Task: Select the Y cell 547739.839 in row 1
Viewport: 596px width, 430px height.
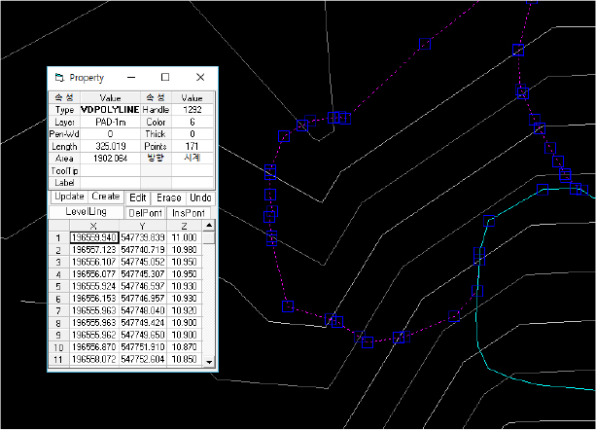Action: 143,237
